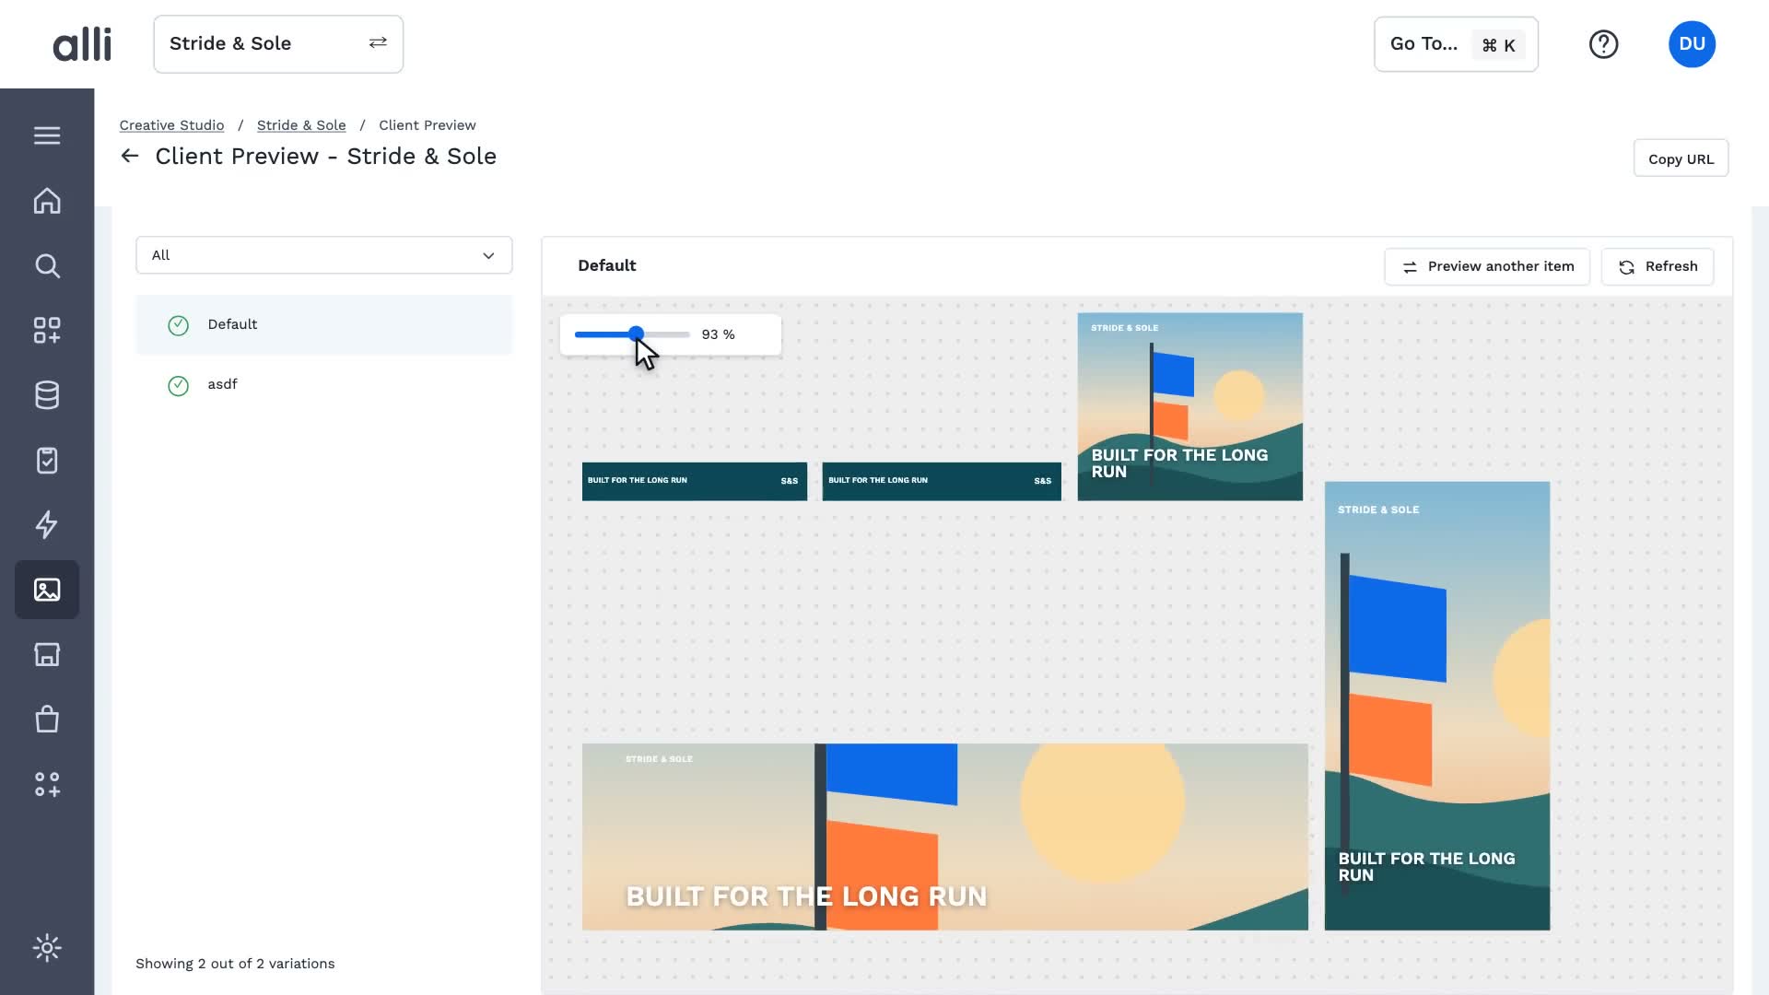1769x995 pixels.
Task: Open the hamburger menu in sidebar
Action: click(47, 135)
